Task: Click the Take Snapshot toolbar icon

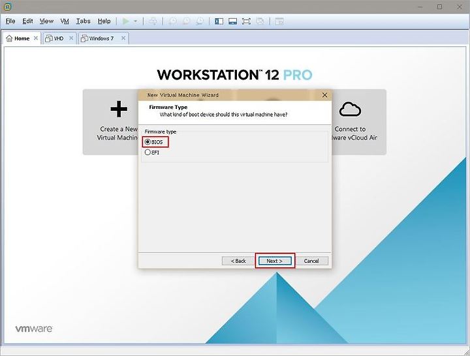Action: 172,22
